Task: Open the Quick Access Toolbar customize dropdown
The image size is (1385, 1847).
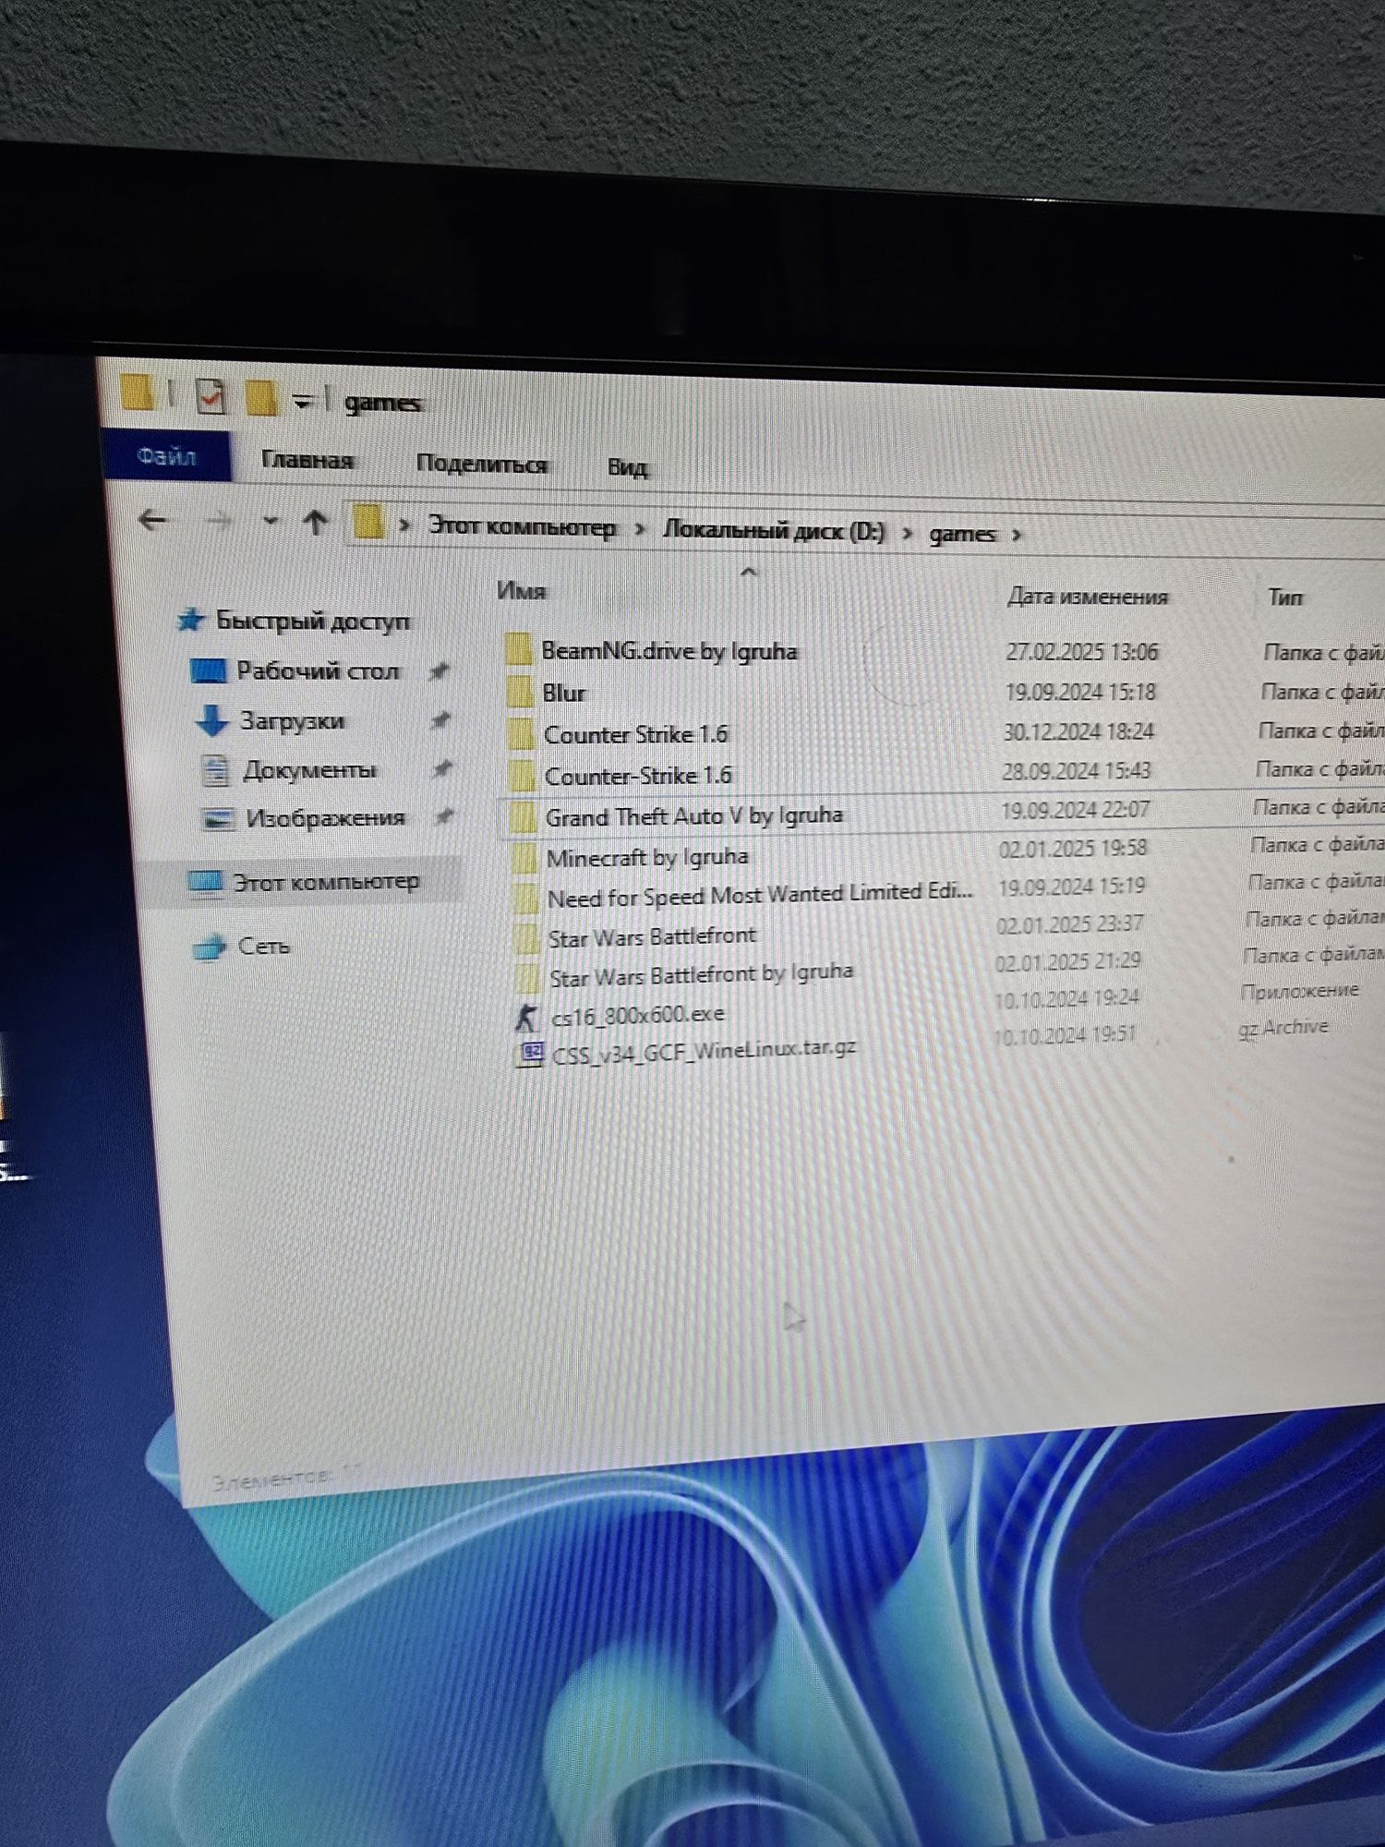Action: 303,402
